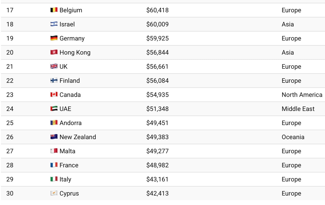Click the Oceania region cell

click(293, 137)
